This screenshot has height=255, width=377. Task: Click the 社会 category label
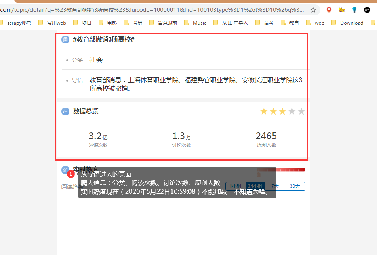[96, 60]
